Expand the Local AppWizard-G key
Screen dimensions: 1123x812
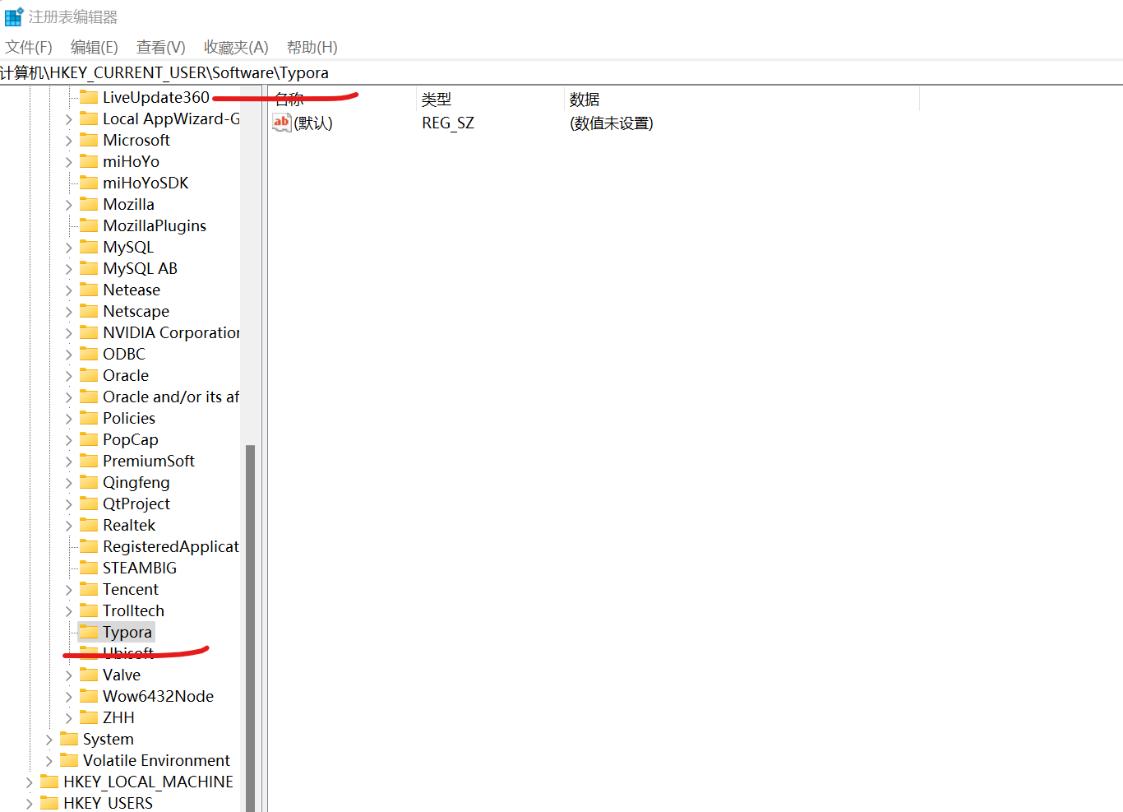[x=69, y=118]
